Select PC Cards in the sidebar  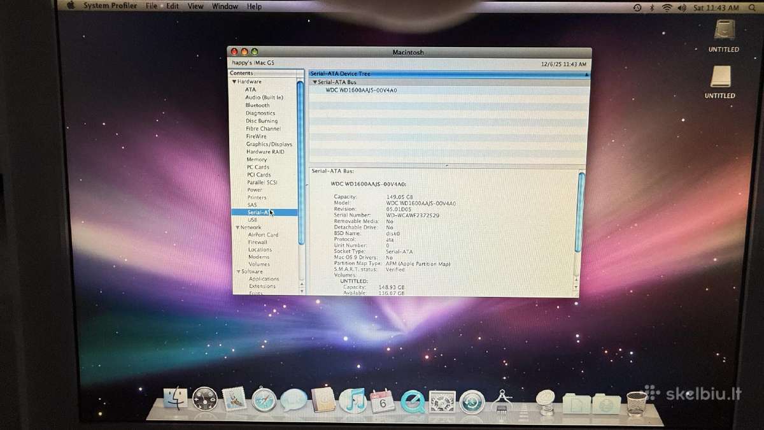[258, 167]
